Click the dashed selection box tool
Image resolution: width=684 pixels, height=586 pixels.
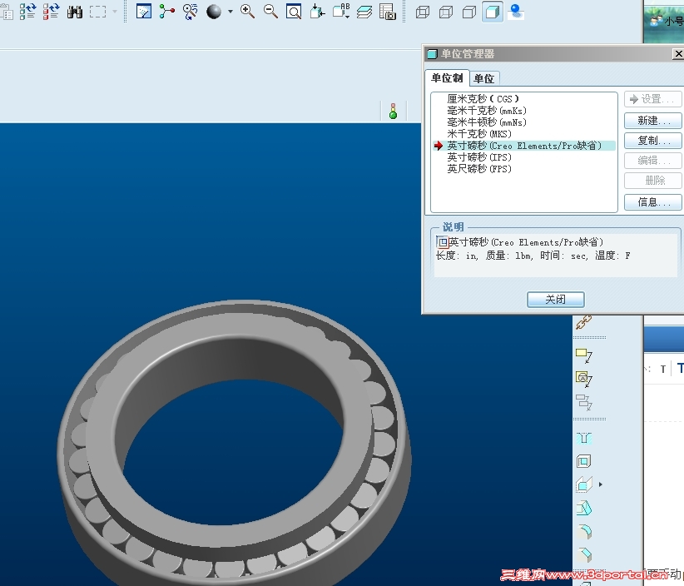[x=97, y=12]
